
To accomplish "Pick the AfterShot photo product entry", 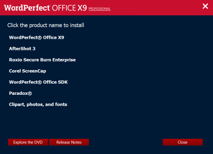I will pos(22,49).
